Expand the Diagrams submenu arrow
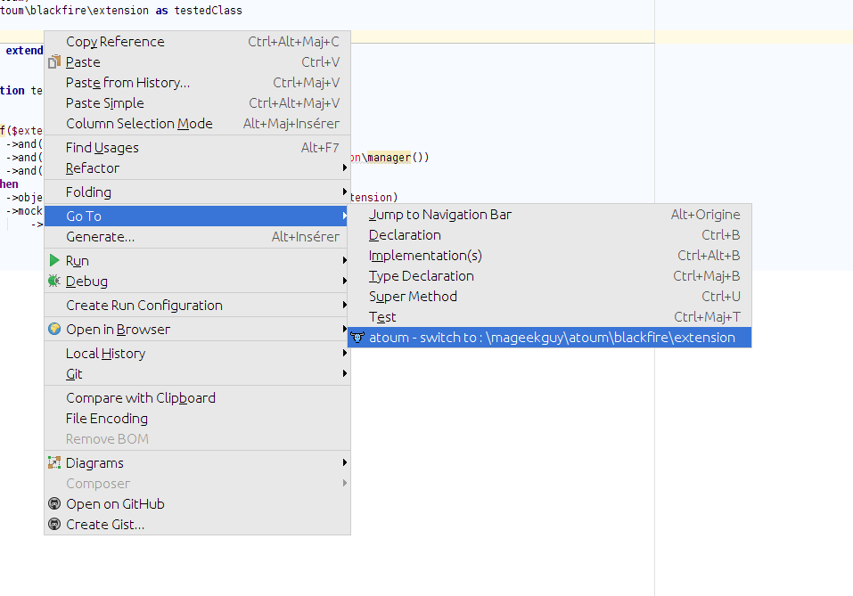Image resolution: width=853 pixels, height=596 pixels. (344, 462)
